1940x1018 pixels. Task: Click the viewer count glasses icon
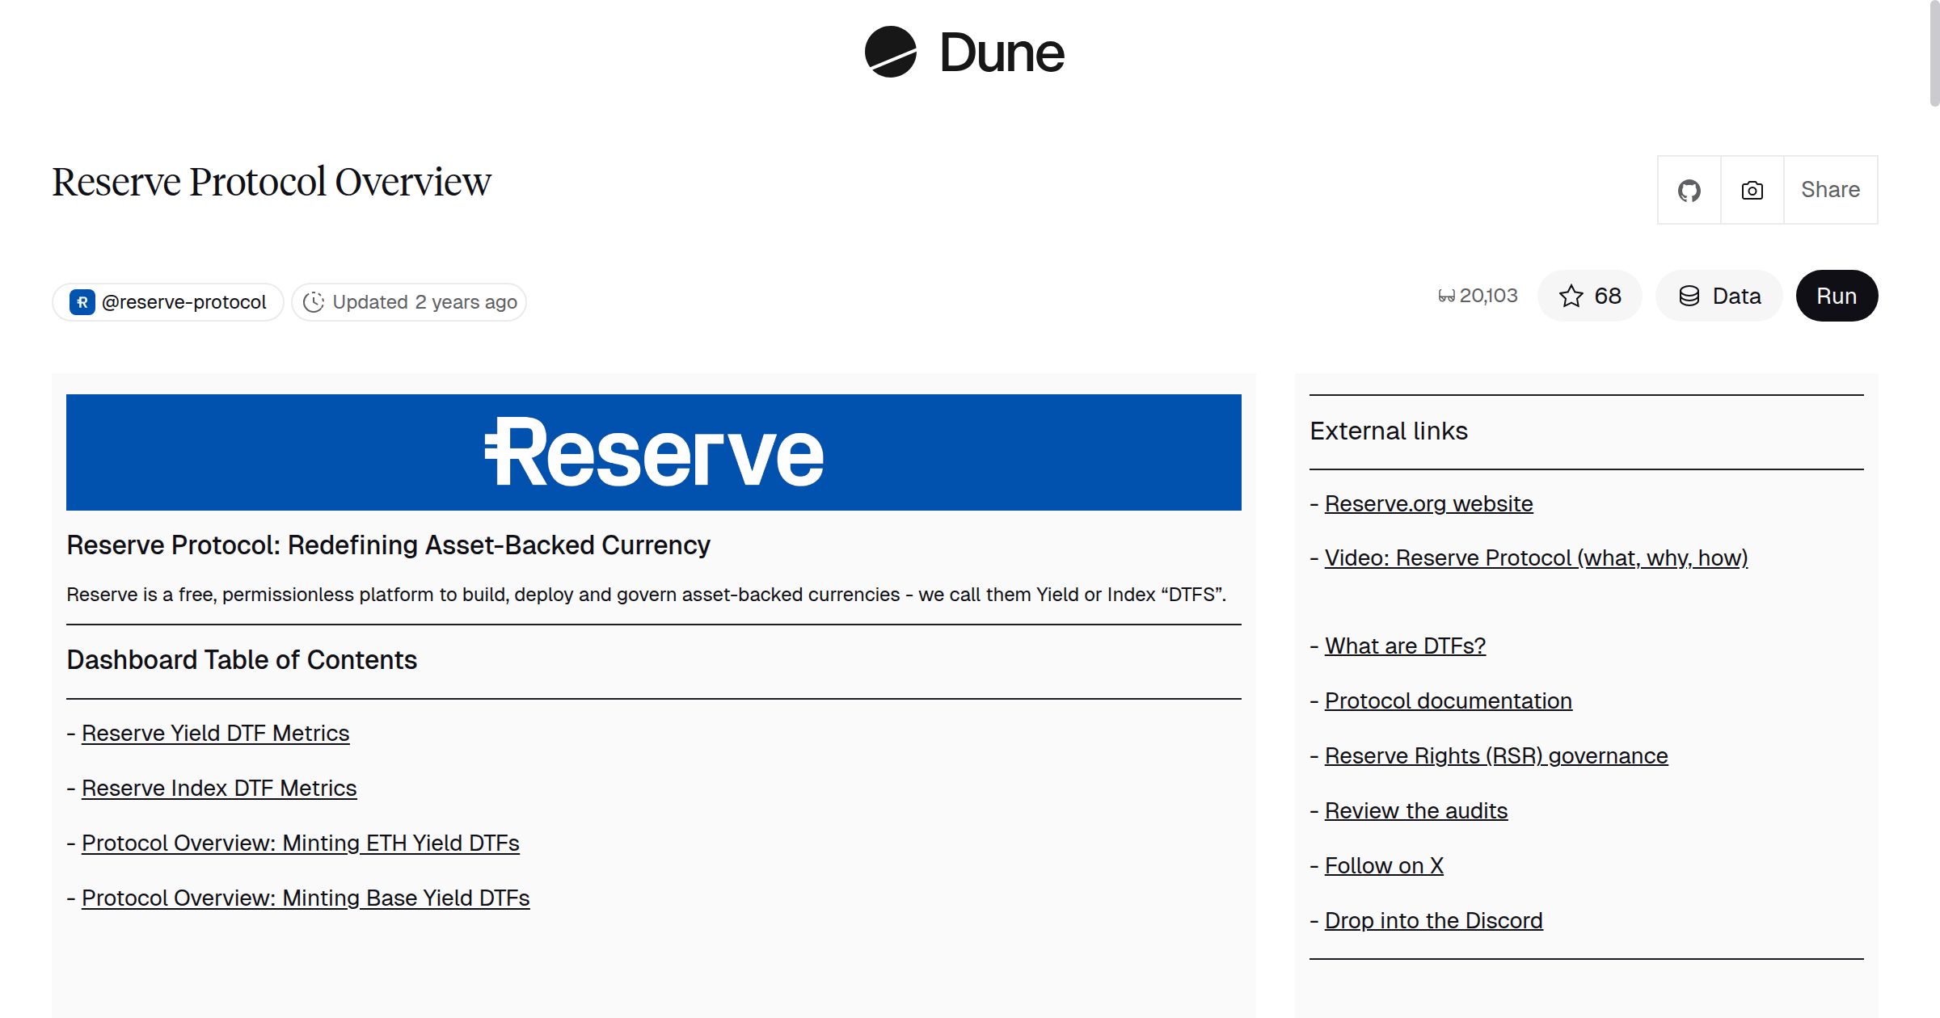[x=1446, y=296]
